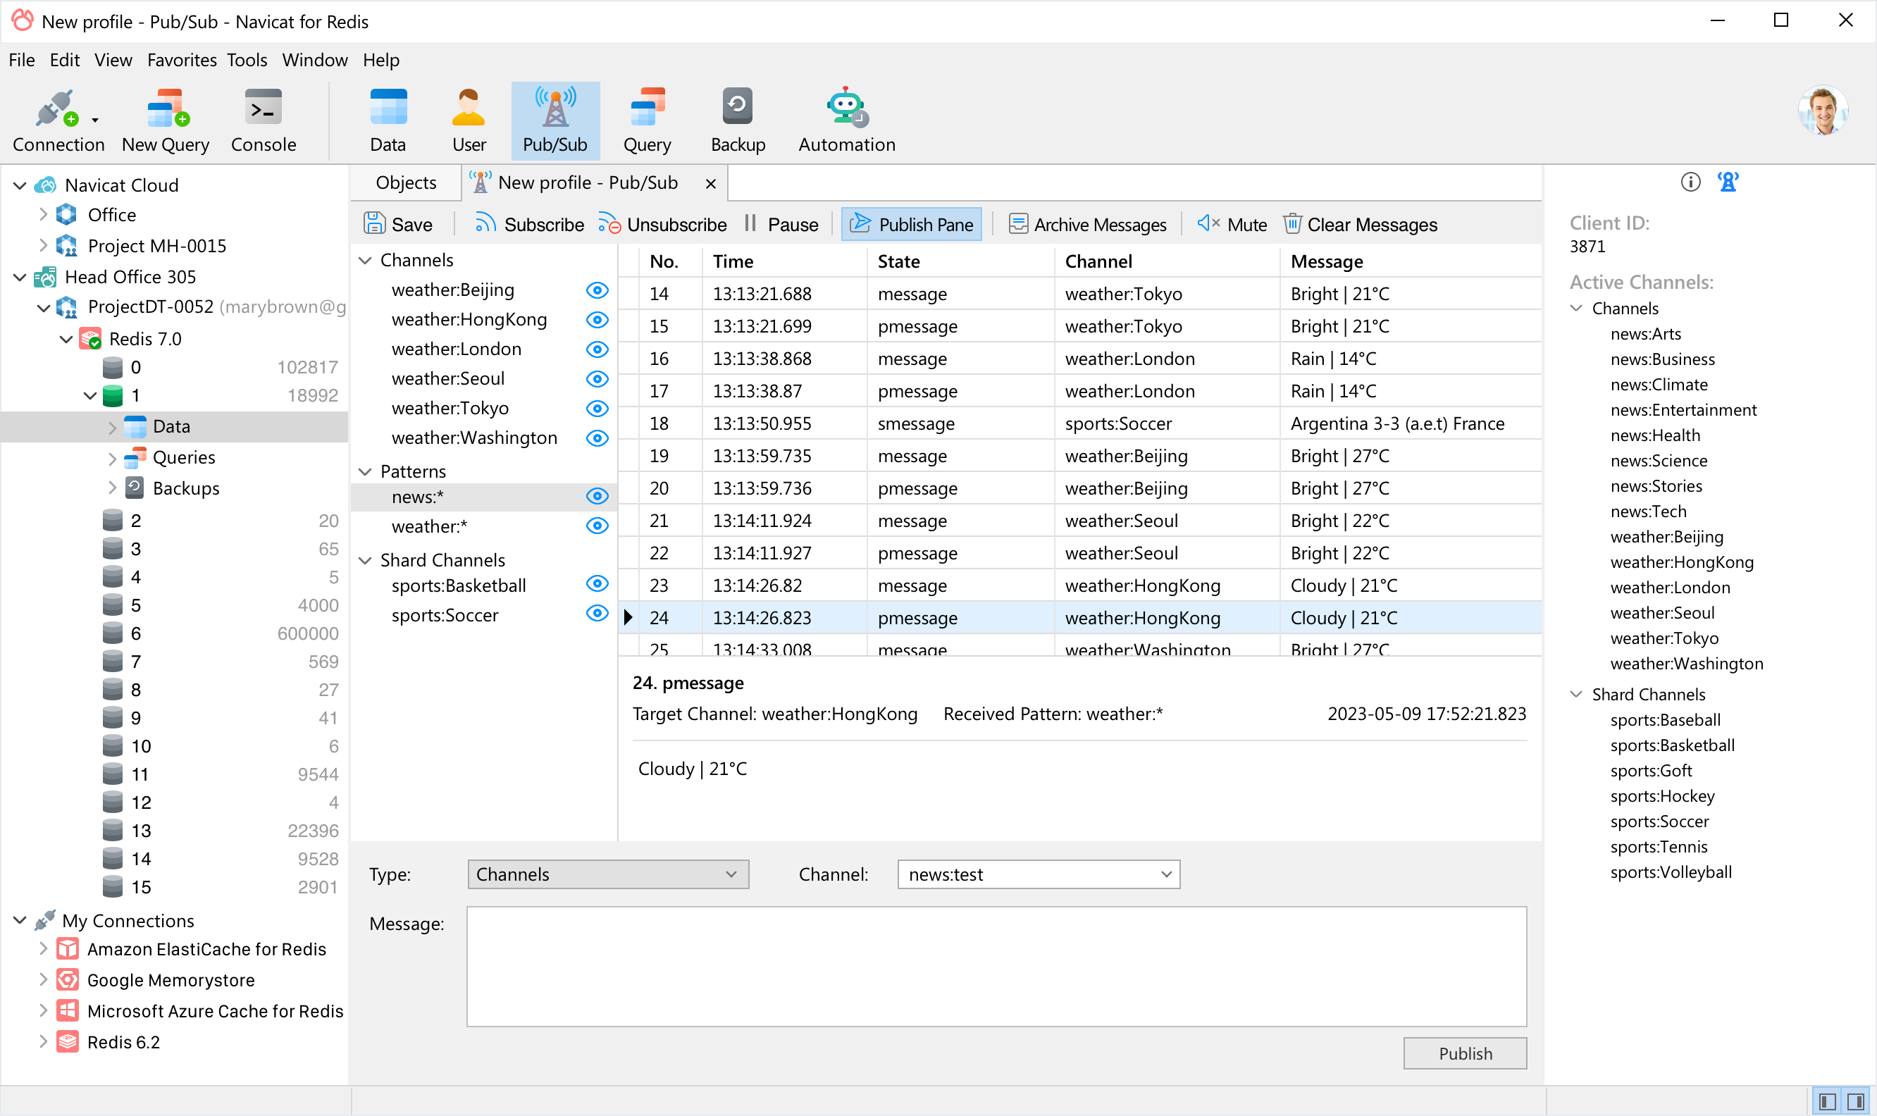Select Microsoft Azure Cache for Redis
Viewport: 1877px width, 1116px height.
pos(215,1011)
